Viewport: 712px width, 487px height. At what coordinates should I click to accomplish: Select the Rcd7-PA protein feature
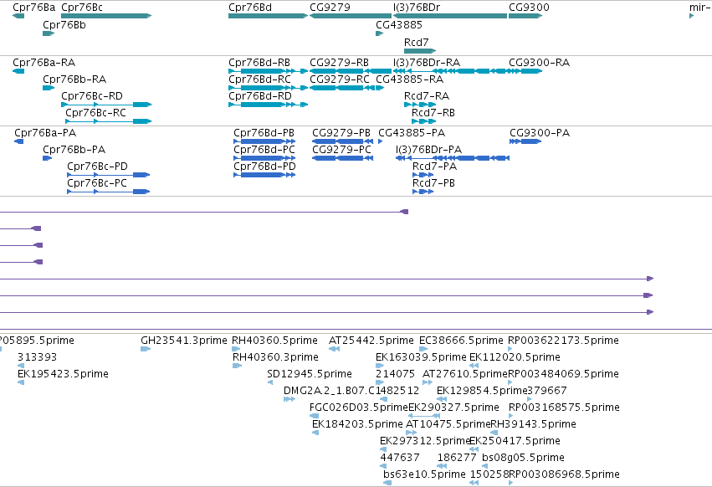pos(423,175)
